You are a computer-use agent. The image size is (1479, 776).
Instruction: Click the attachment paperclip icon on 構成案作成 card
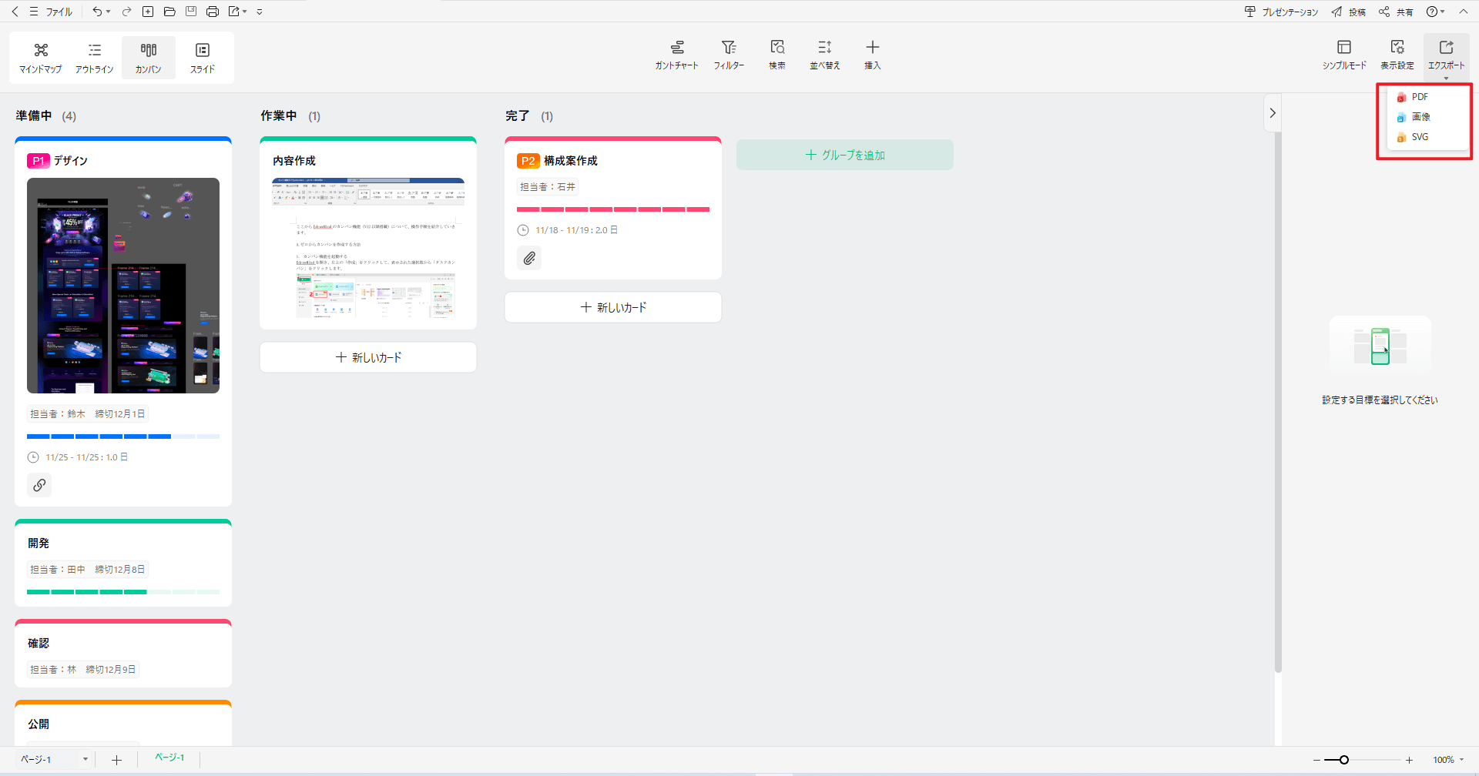[529, 258]
